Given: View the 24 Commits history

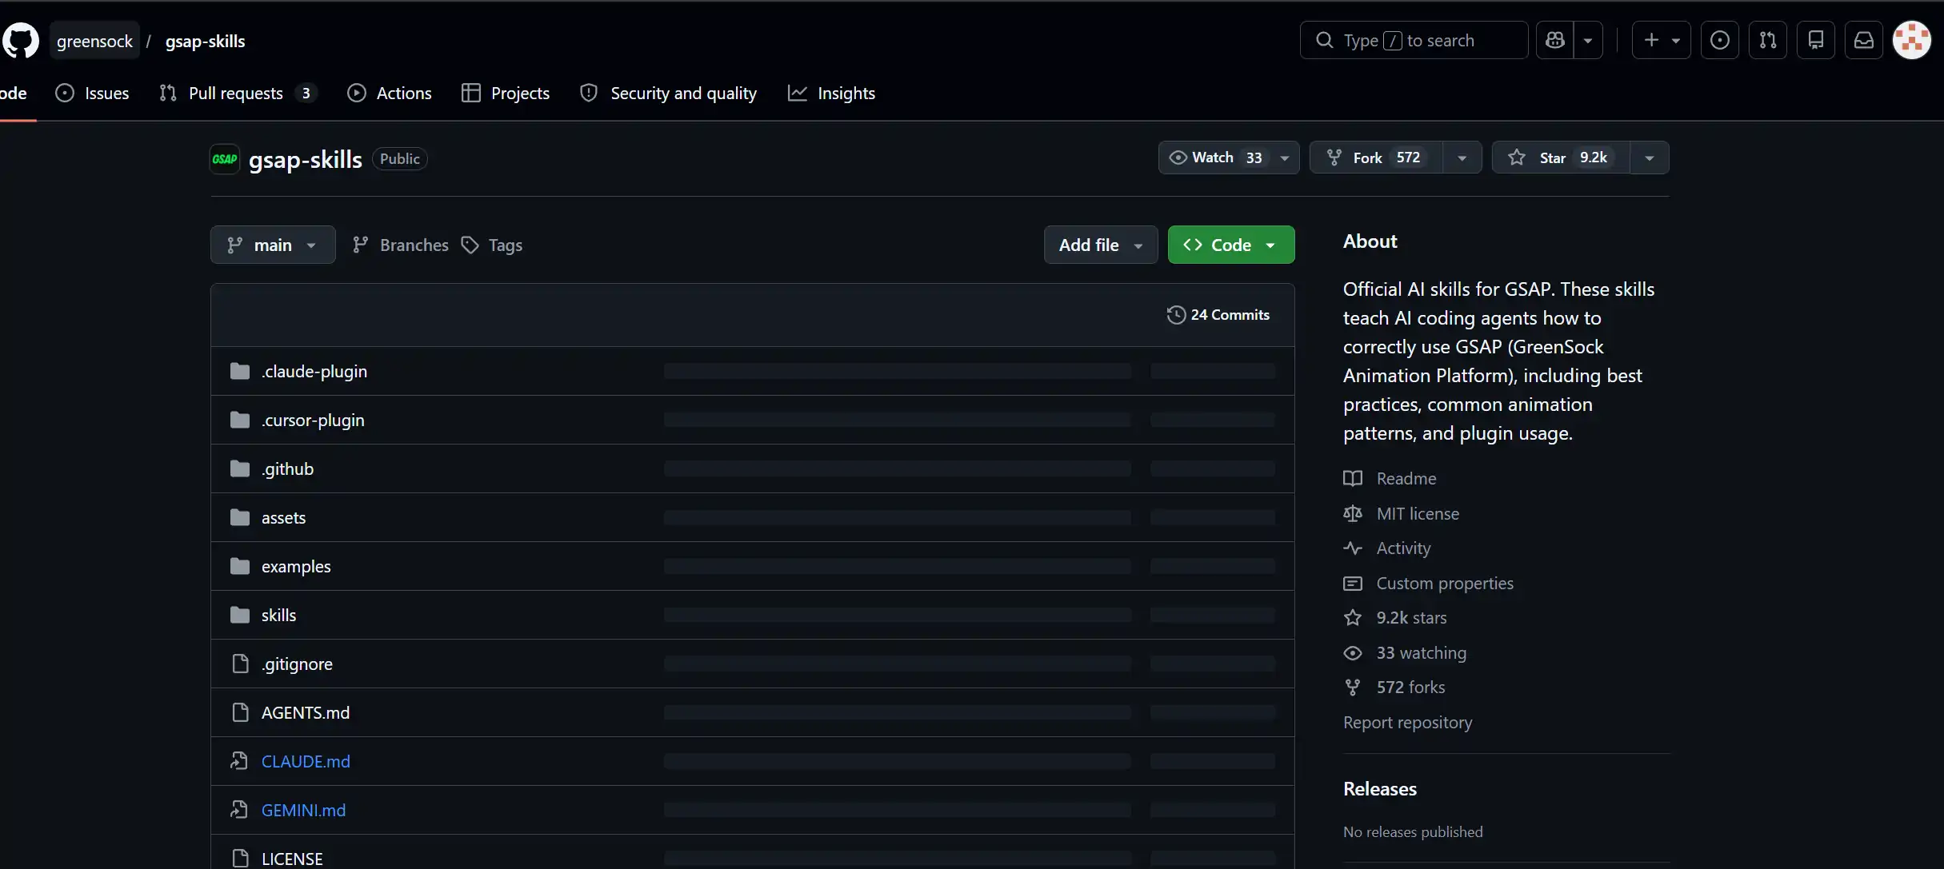Looking at the screenshot, I should (x=1218, y=315).
